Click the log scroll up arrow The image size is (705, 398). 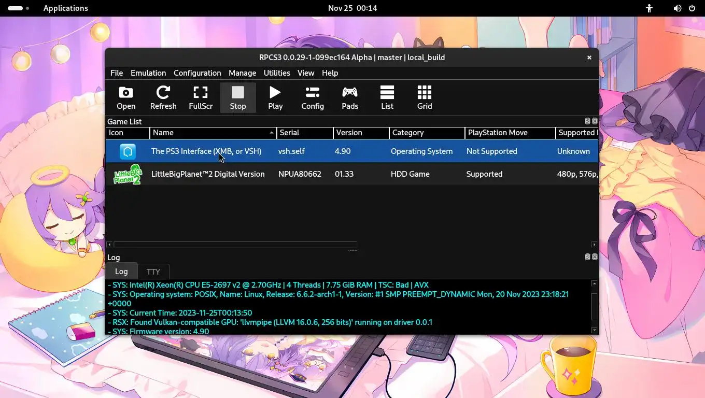(x=594, y=284)
